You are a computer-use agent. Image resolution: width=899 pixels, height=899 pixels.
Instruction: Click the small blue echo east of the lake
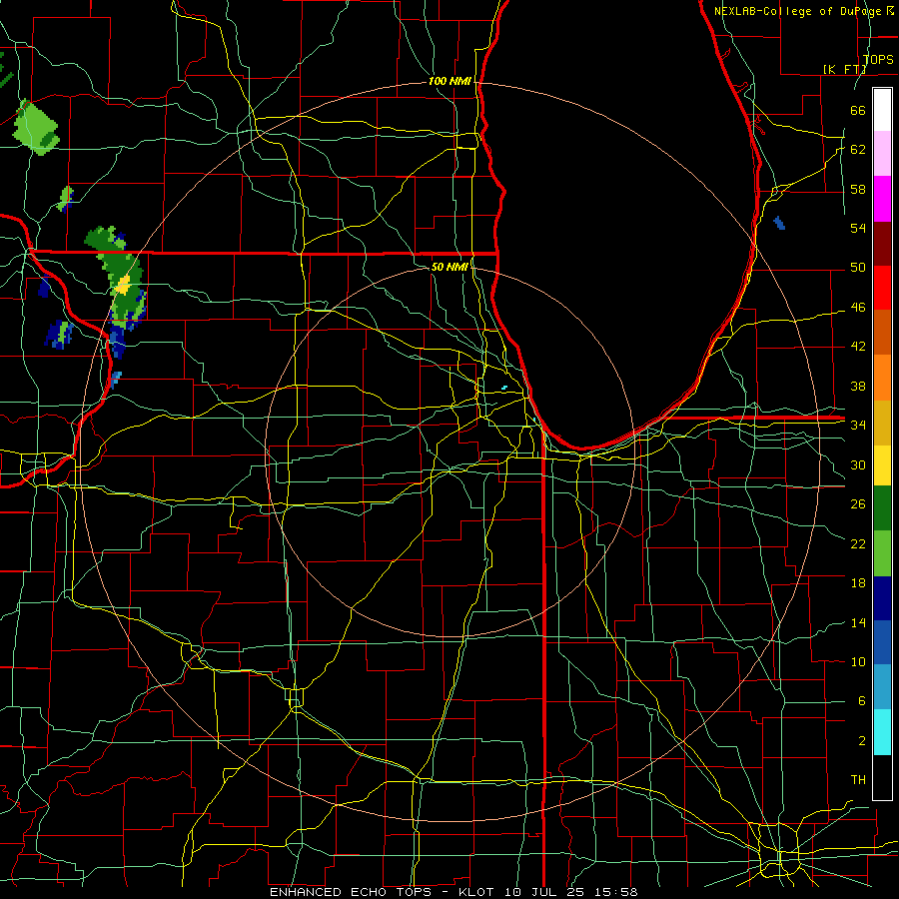click(x=779, y=223)
